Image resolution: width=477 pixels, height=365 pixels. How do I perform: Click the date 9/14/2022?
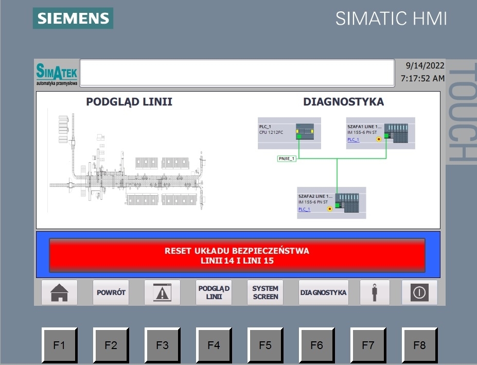(x=425, y=65)
